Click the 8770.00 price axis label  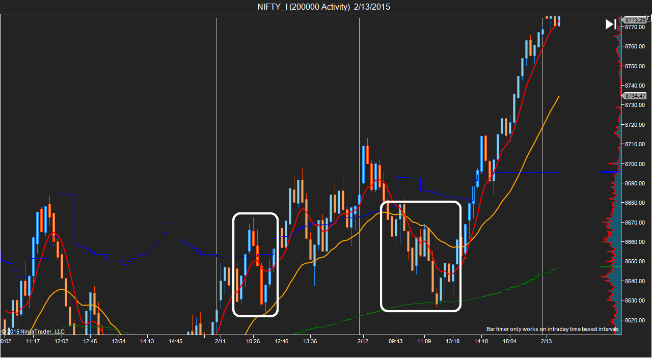click(635, 26)
